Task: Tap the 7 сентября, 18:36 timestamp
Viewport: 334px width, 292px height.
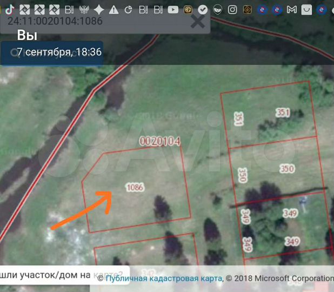Action: [x=59, y=52]
